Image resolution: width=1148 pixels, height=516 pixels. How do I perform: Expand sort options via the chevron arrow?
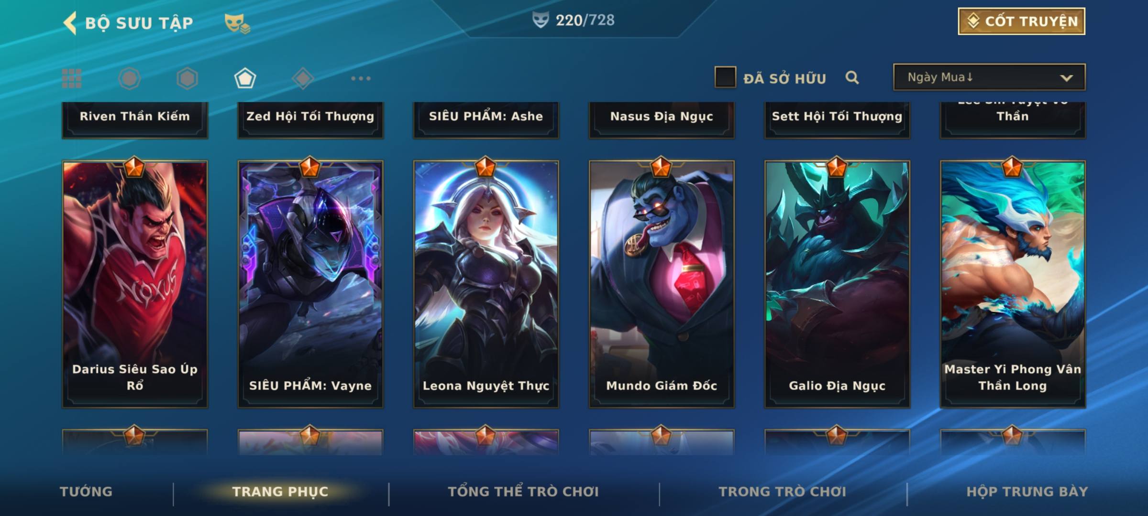[x=1066, y=78]
